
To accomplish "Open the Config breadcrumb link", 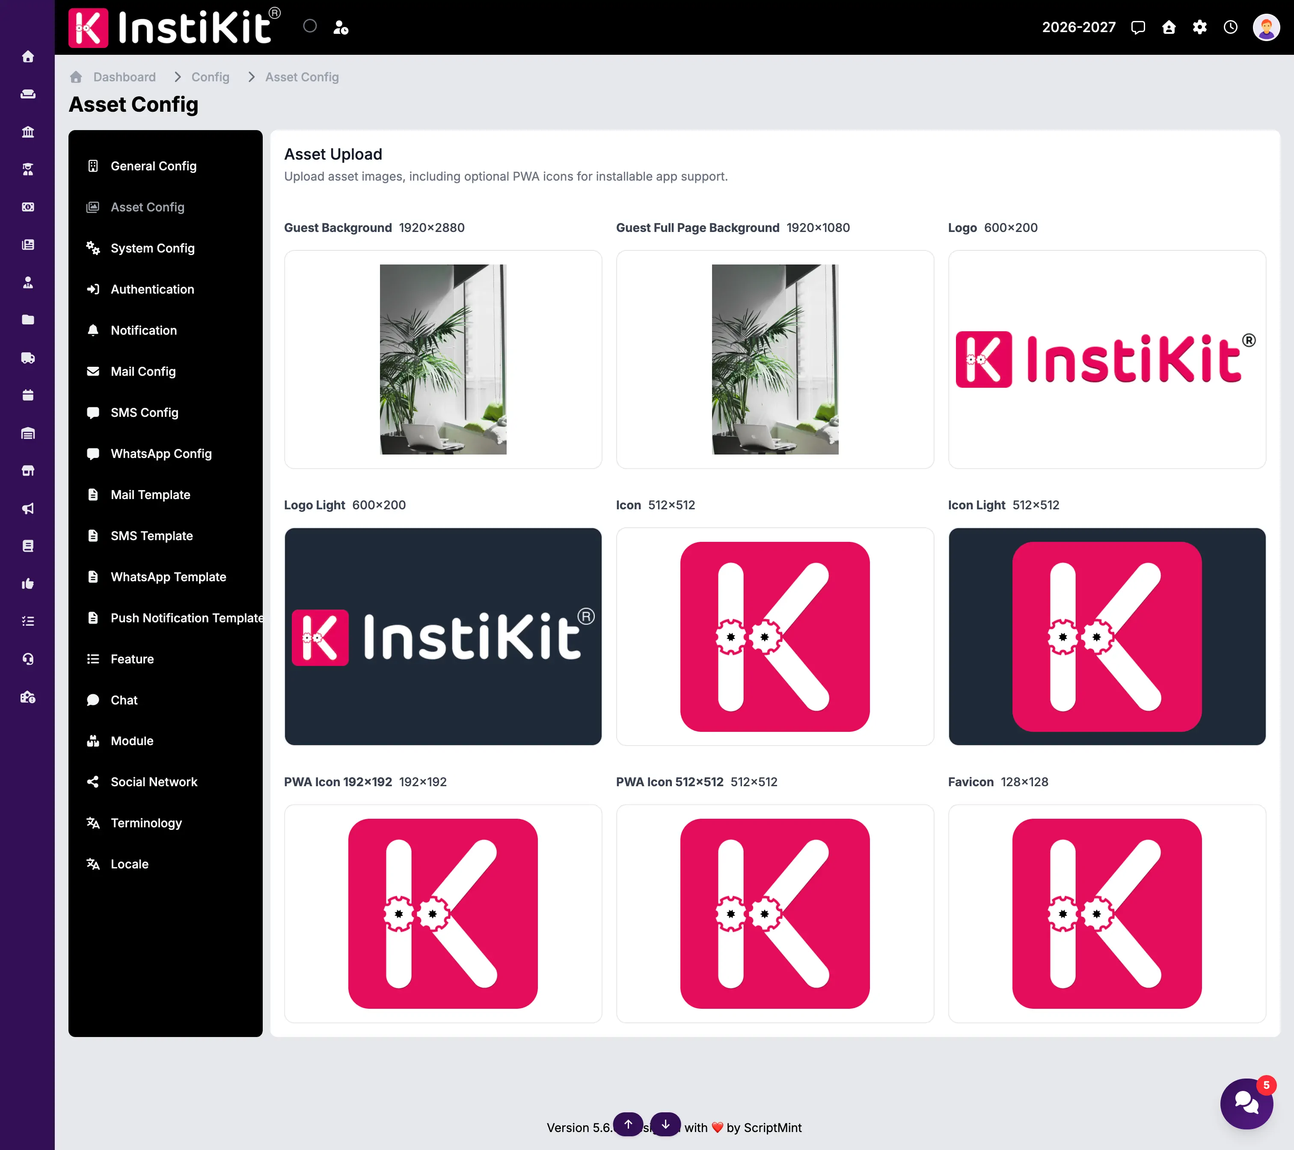I will point(210,77).
